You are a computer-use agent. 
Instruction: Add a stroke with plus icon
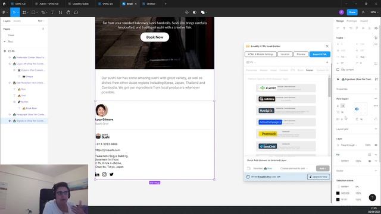(376, 171)
